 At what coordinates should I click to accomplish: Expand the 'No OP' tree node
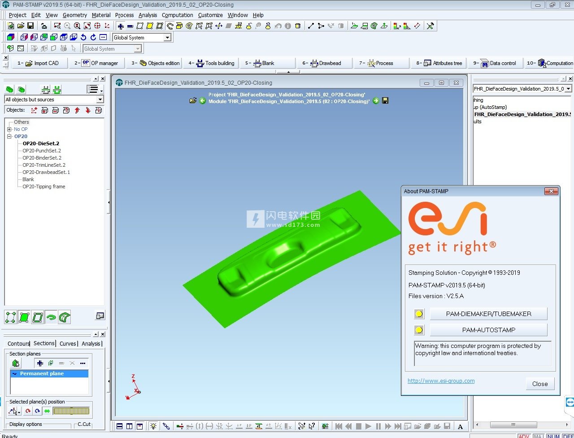[9, 129]
